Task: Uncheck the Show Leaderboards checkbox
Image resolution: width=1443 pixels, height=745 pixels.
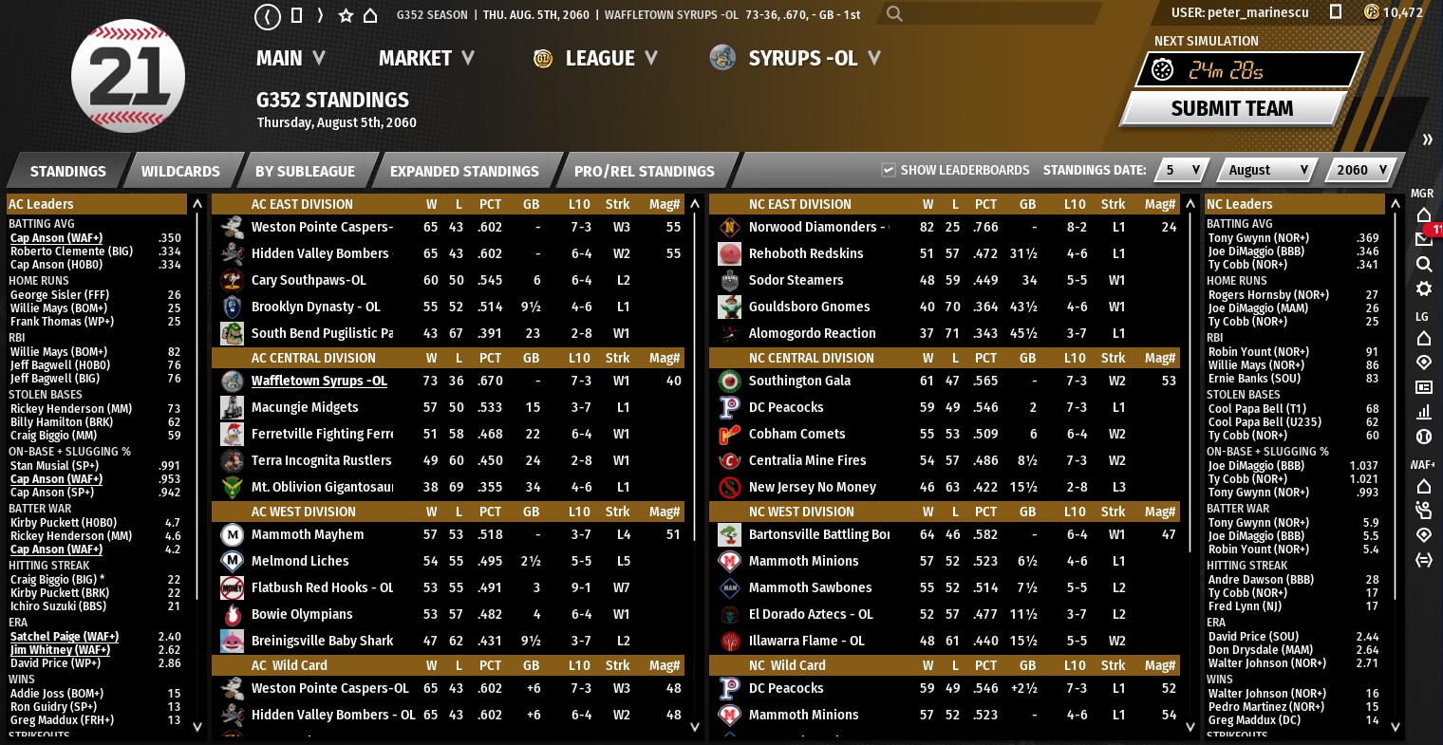Action: coord(889,170)
